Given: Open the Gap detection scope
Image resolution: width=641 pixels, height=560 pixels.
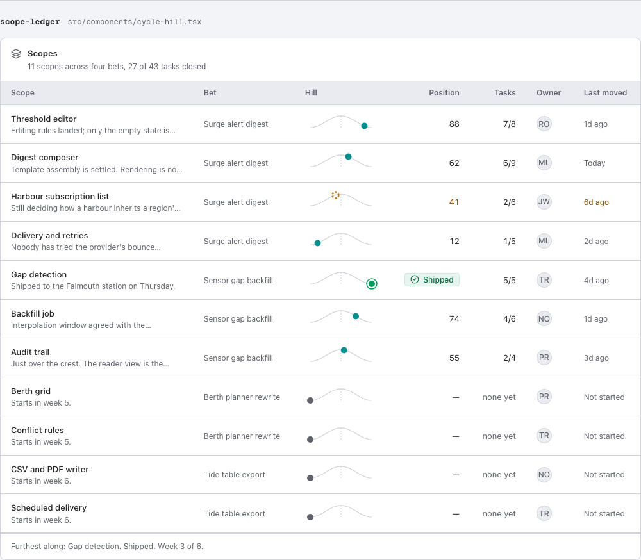Looking at the screenshot, I should coord(39,275).
